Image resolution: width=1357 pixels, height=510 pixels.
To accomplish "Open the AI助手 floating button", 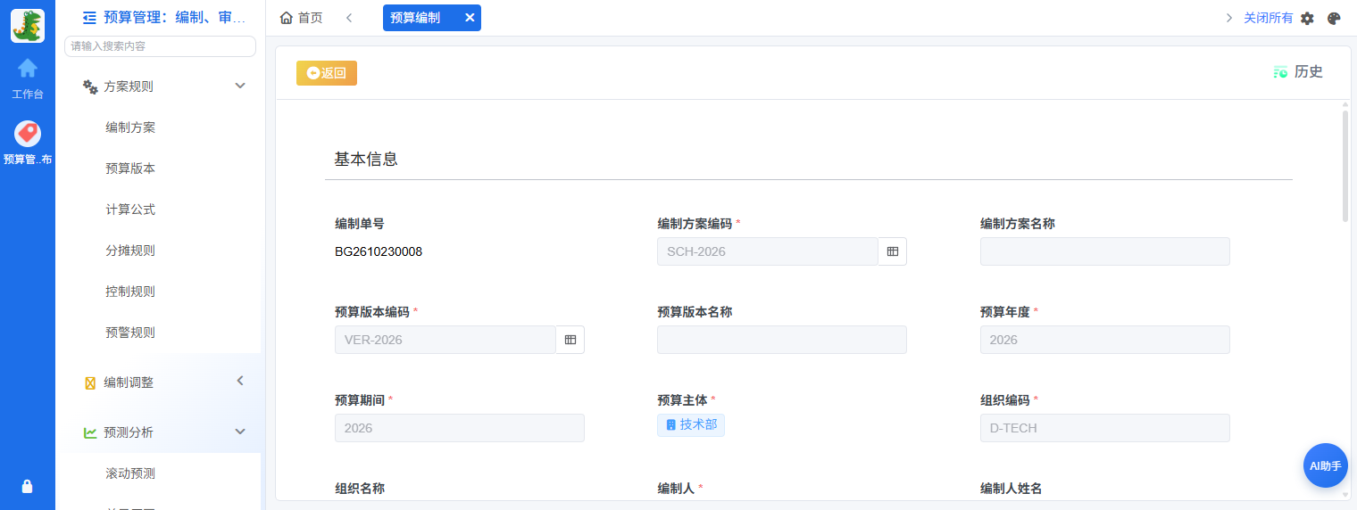I will (x=1325, y=465).
